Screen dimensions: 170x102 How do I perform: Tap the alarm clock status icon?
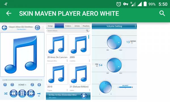tap(119, 4)
